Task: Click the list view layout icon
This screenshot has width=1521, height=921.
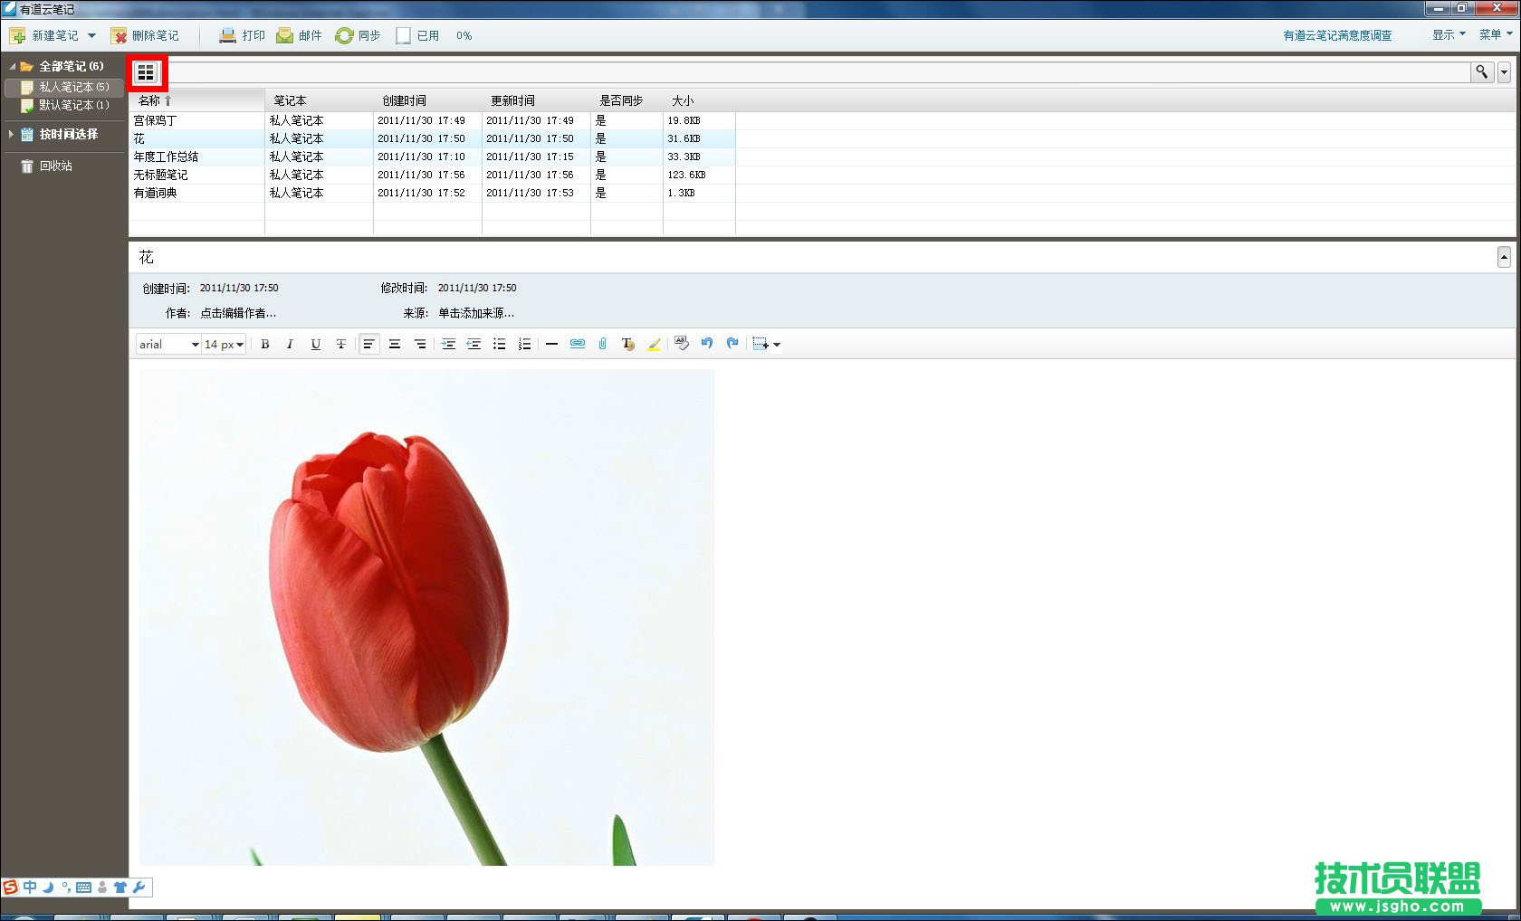Action: click(x=146, y=72)
